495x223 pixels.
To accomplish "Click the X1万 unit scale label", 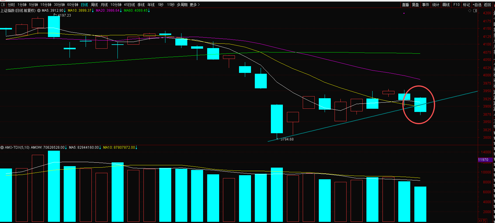I will tap(482, 221).
